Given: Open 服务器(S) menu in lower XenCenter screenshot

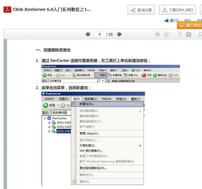Looking at the screenshot, I should (91, 99).
